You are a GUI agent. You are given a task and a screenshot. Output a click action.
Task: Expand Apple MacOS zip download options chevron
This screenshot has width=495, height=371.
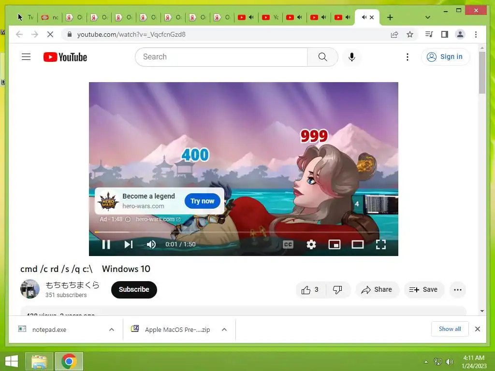coord(224,329)
